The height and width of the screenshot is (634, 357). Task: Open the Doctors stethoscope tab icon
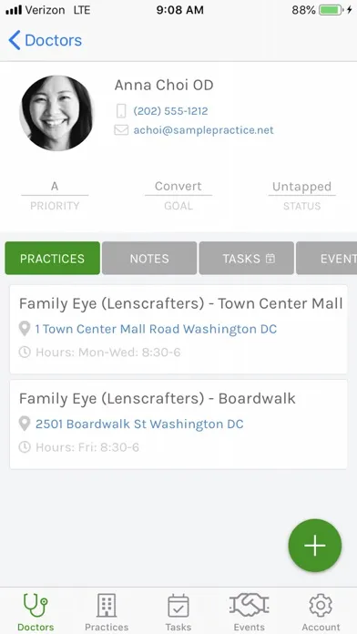pyautogui.click(x=36, y=607)
